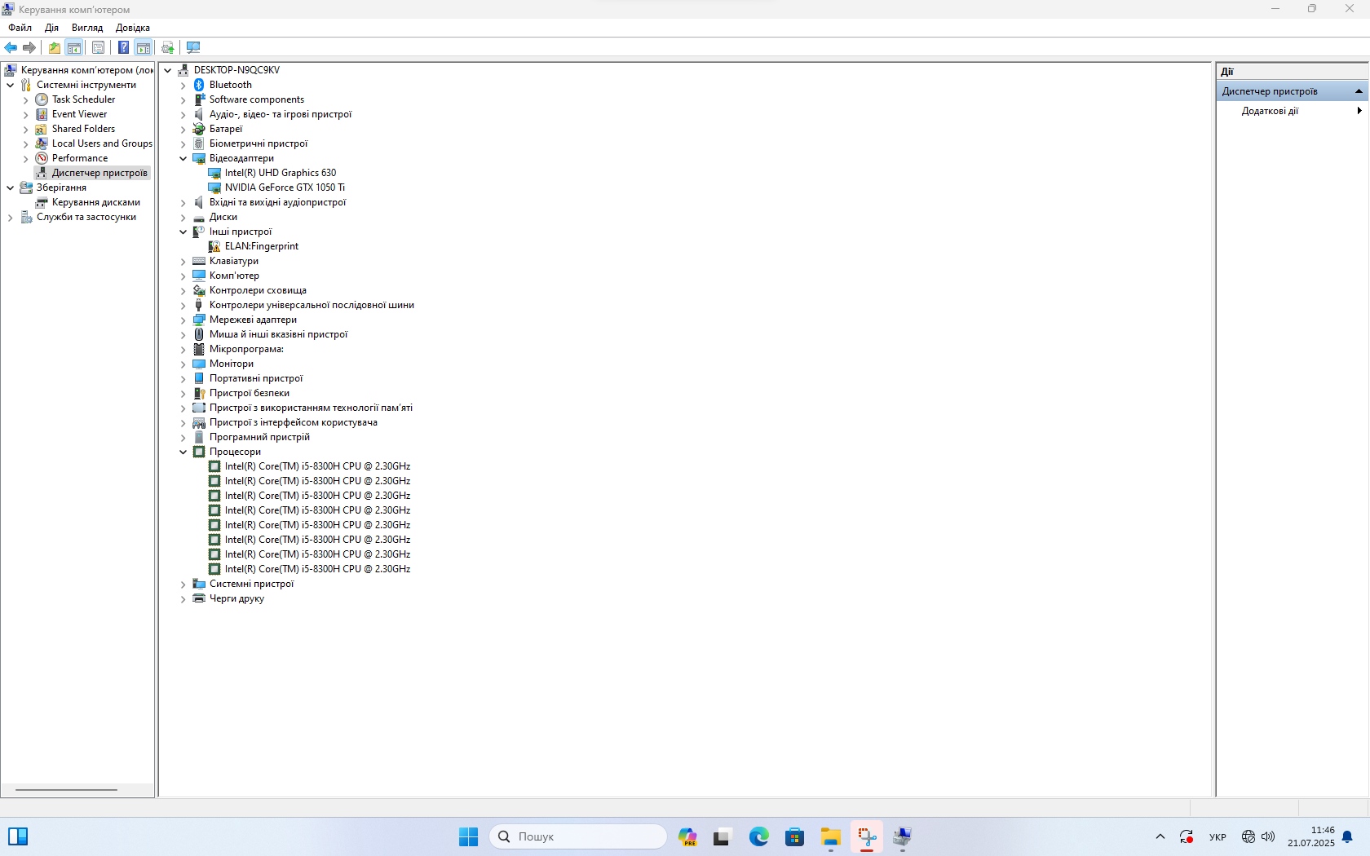Toggle the Show/Hide Action Pane icon
Image resolution: width=1370 pixels, height=856 pixels.
(144, 47)
